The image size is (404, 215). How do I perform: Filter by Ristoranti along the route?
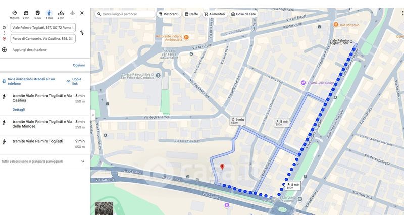click(168, 14)
